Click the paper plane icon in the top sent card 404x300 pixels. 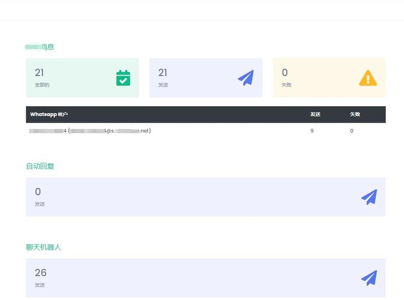246,78
